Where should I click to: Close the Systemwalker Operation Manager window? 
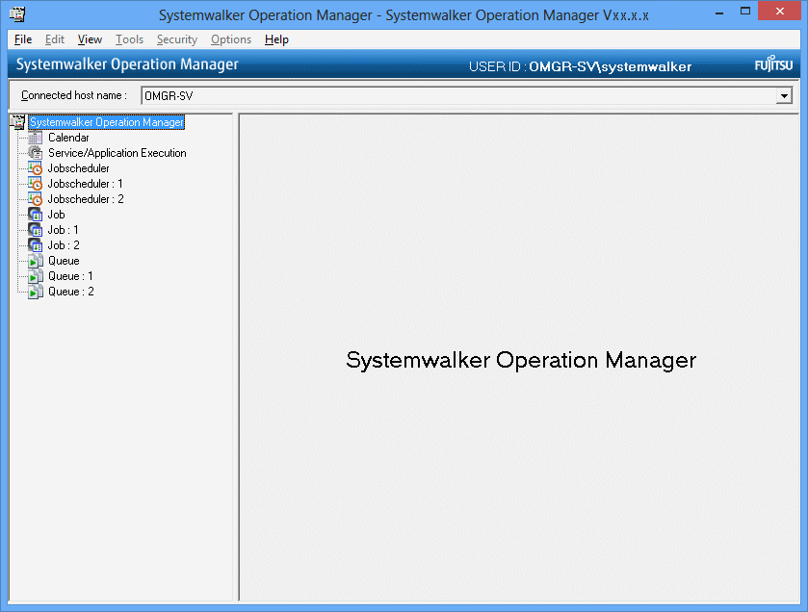(x=780, y=12)
